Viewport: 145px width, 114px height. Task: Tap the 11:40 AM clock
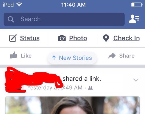73,5
